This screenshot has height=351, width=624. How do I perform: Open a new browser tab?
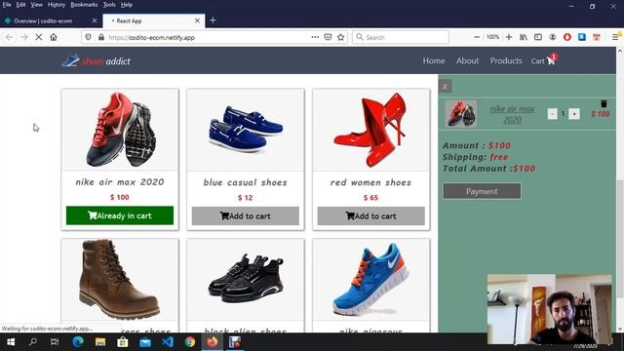pos(213,20)
